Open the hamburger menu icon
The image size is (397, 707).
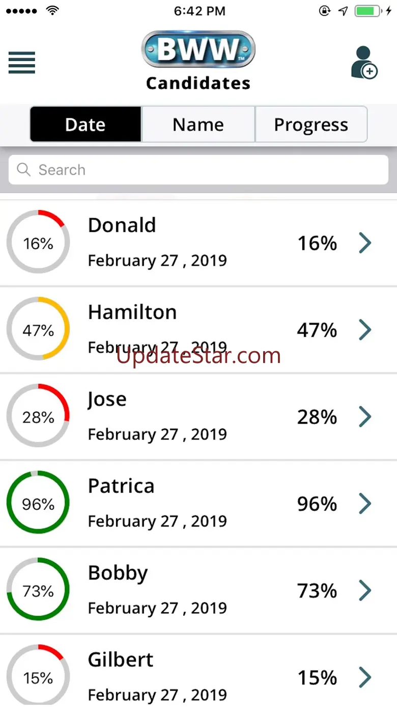pos(22,63)
